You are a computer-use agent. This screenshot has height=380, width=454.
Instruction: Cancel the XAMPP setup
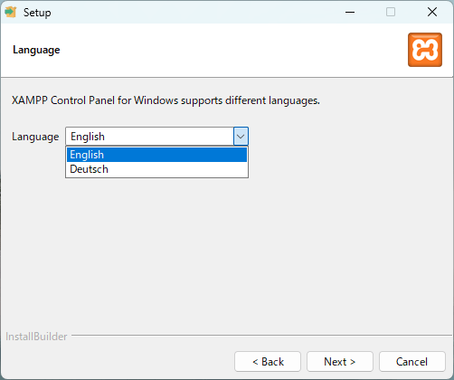412,361
